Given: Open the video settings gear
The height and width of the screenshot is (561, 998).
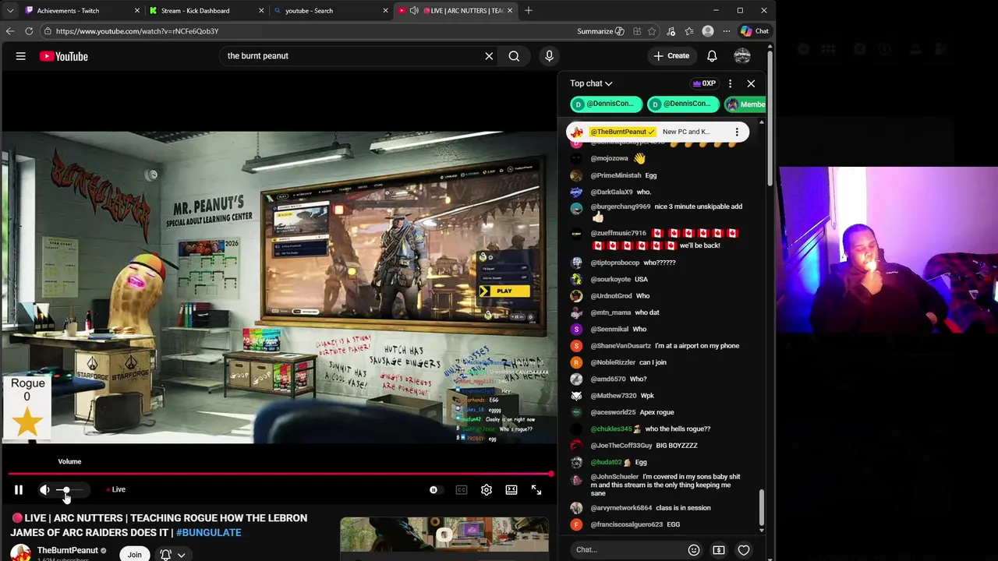Looking at the screenshot, I should [487, 490].
